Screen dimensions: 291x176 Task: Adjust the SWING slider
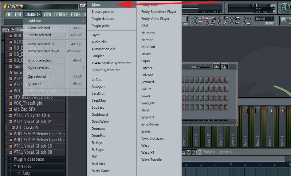pos(204,67)
